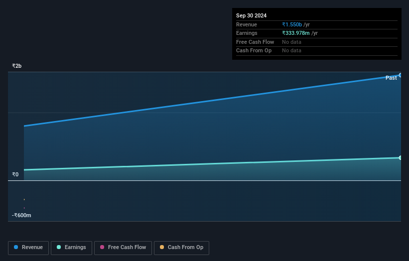409x261 pixels.
Task: Click the Earnings line endpoint marker
Action: click(x=400, y=158)
